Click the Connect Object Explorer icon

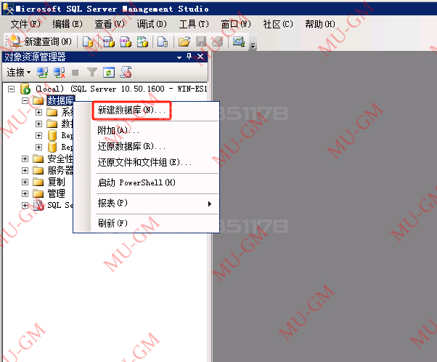[x=42, y=73]
